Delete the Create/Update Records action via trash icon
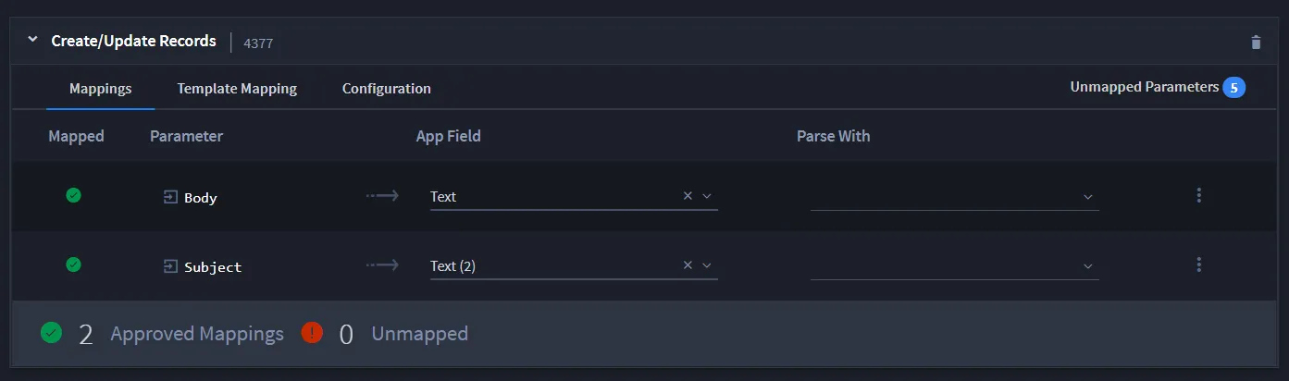The height and width of the screenshot is (381, 1289). [x=1256, y=42]
